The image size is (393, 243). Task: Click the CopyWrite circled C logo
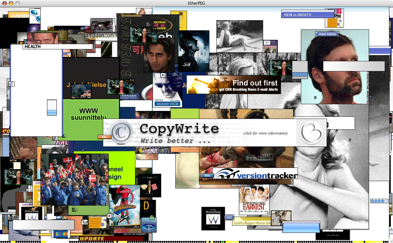click(121, 132)
